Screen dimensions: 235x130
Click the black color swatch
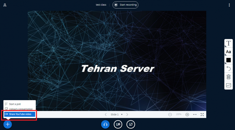click(x=228, y=60)
